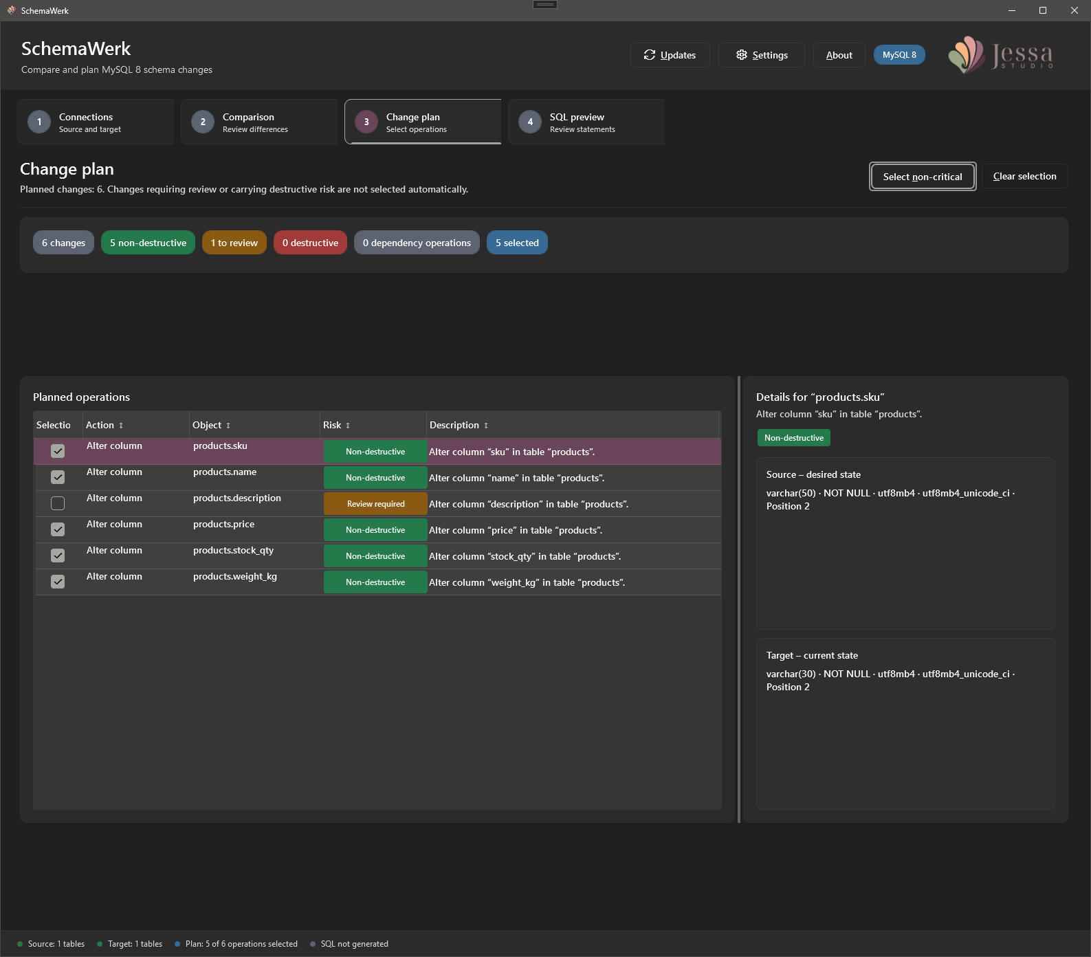Screen dimensions: 1091x957
Task: Click step 2 Comparison number badge
Action: point(203,122)
